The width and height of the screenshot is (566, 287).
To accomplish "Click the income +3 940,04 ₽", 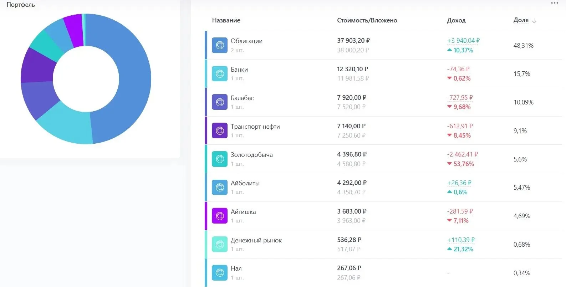I will click(464, 41).
